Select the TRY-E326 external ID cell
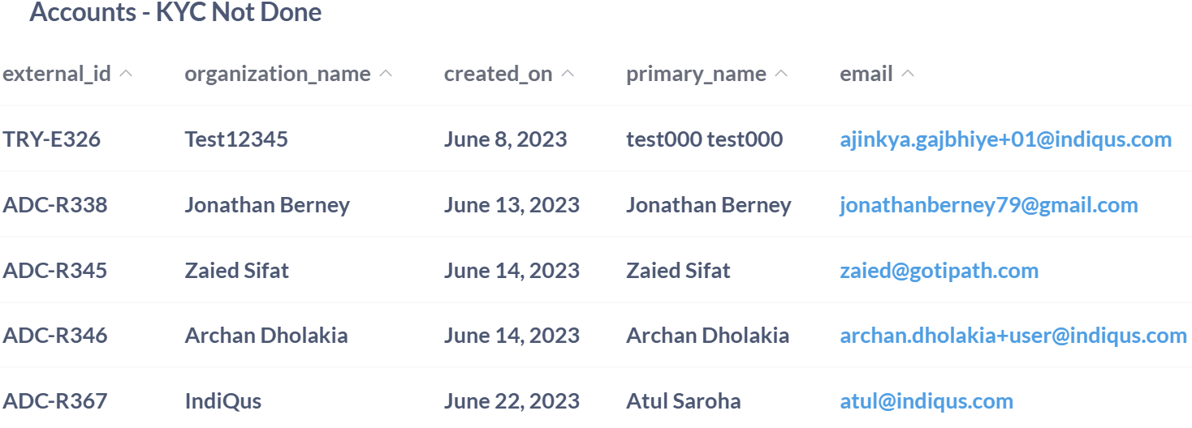Screen dimensions: 1192x428 (52, 139)
